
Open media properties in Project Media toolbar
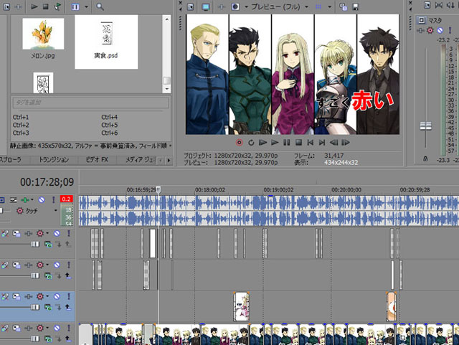coord(6,6)
